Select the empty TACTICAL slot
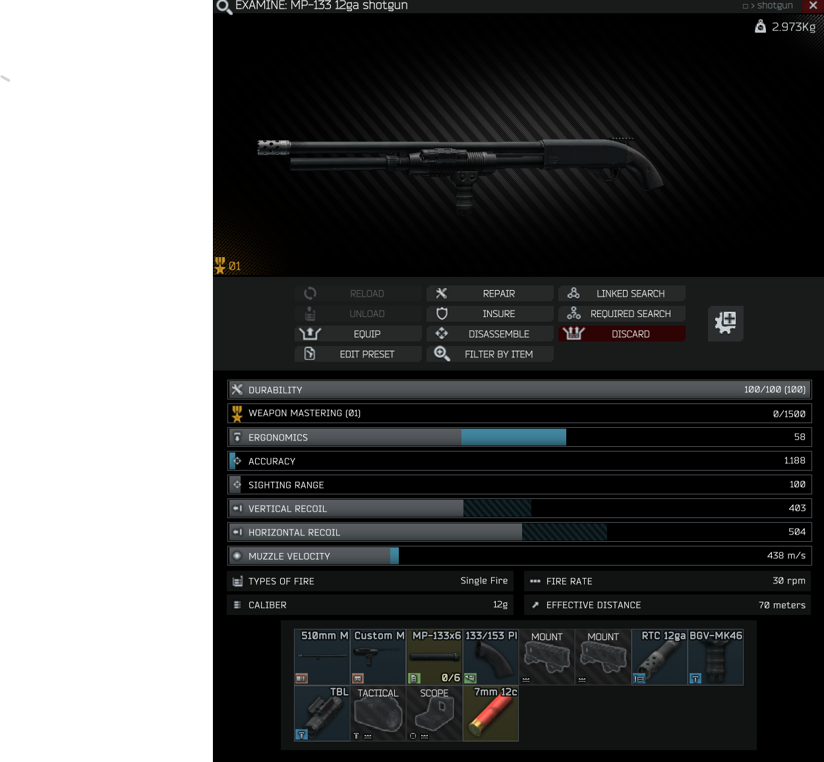The width and height of the screenshot is (824, 762). (x=378, y=713)
